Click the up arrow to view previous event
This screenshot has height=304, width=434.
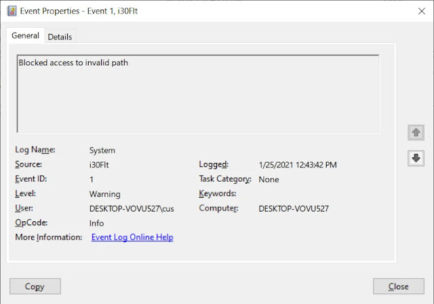pyautogui.click(x=416, y=132)
